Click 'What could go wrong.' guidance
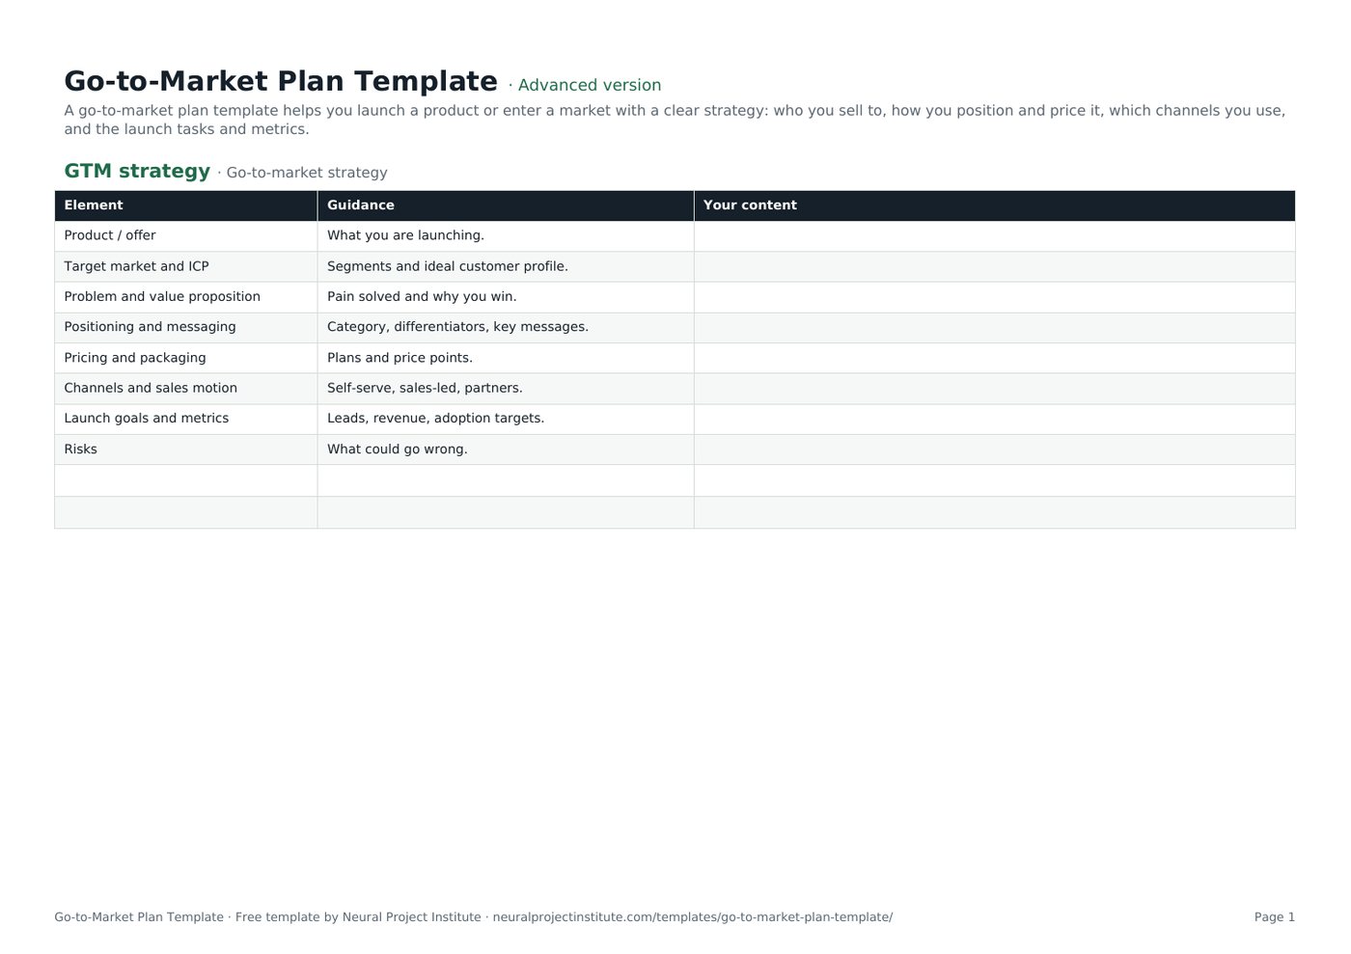Image resolution: width=1351 pixels, height=954 pixels. click(x=397, y=450)
